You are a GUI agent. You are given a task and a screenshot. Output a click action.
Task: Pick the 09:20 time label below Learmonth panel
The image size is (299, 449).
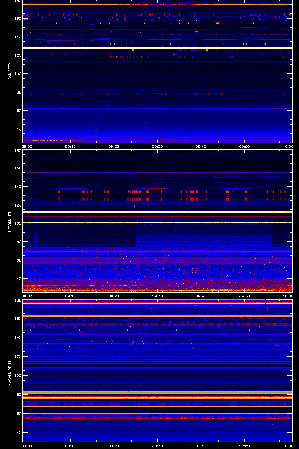pos(114,296)
